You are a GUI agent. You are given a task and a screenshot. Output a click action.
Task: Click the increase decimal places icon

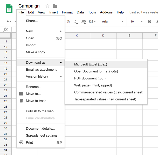(83, 21)
